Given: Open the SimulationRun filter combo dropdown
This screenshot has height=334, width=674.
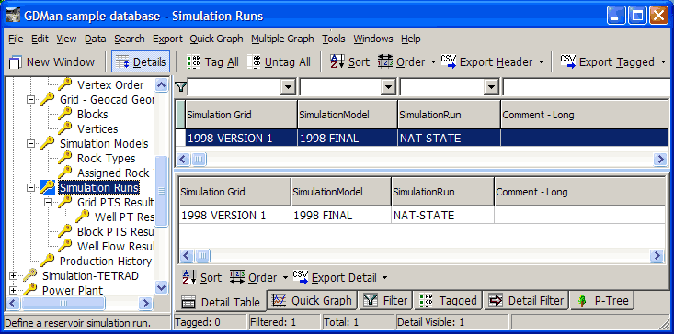Looking at the screenshot, I should [490, 87].
